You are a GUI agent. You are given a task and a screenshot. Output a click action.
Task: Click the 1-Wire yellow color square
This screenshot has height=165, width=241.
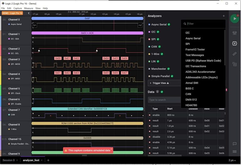pos(149,54)
